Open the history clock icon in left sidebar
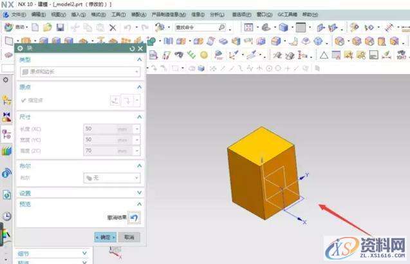The image size is (410, 264). (x=7, y=216)
